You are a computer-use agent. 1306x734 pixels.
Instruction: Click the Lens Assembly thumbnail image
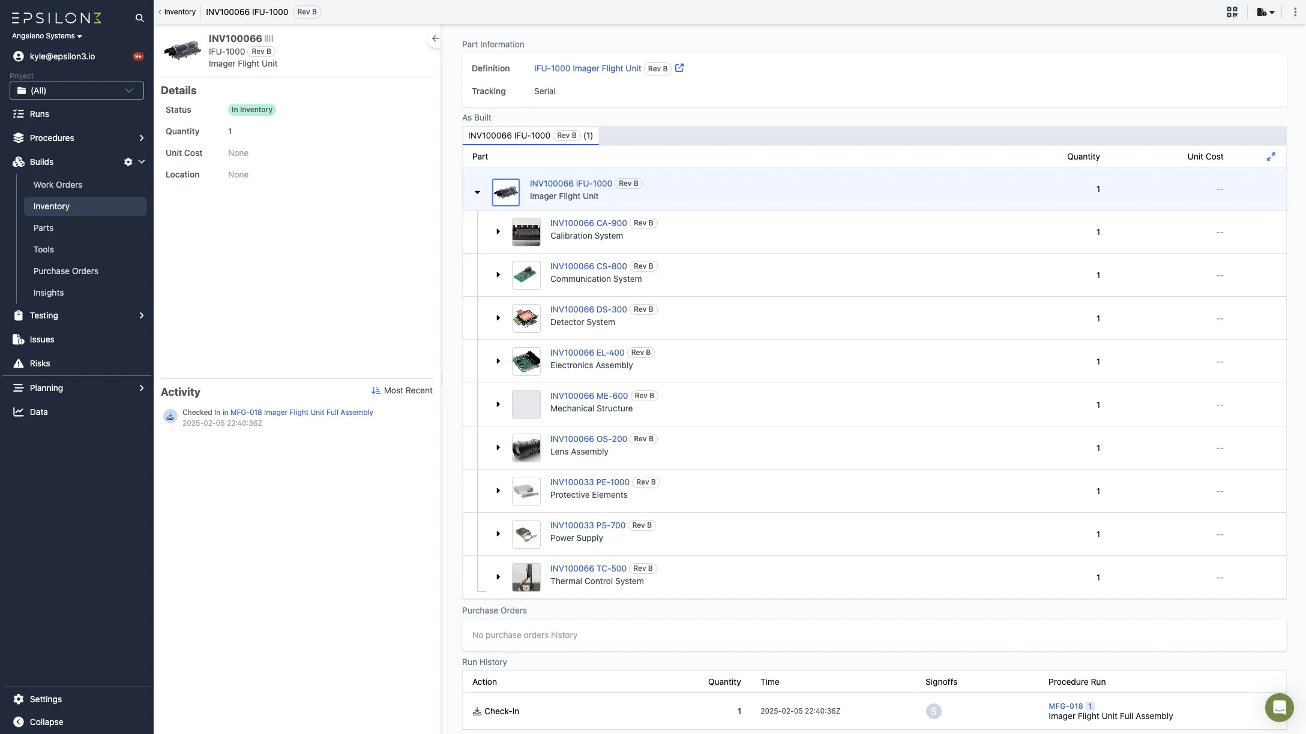tap(526, 448)
